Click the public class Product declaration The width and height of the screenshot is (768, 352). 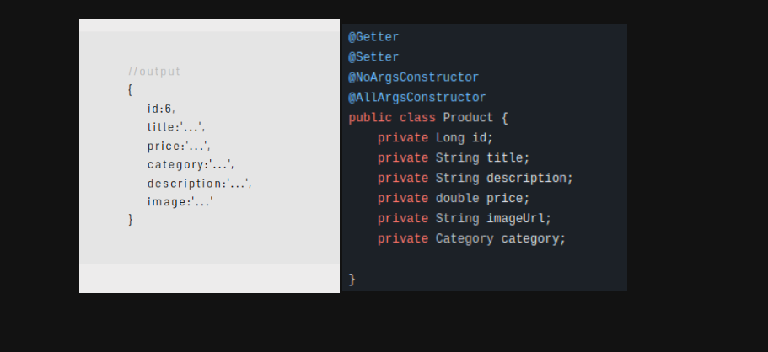tap(428, 118)
